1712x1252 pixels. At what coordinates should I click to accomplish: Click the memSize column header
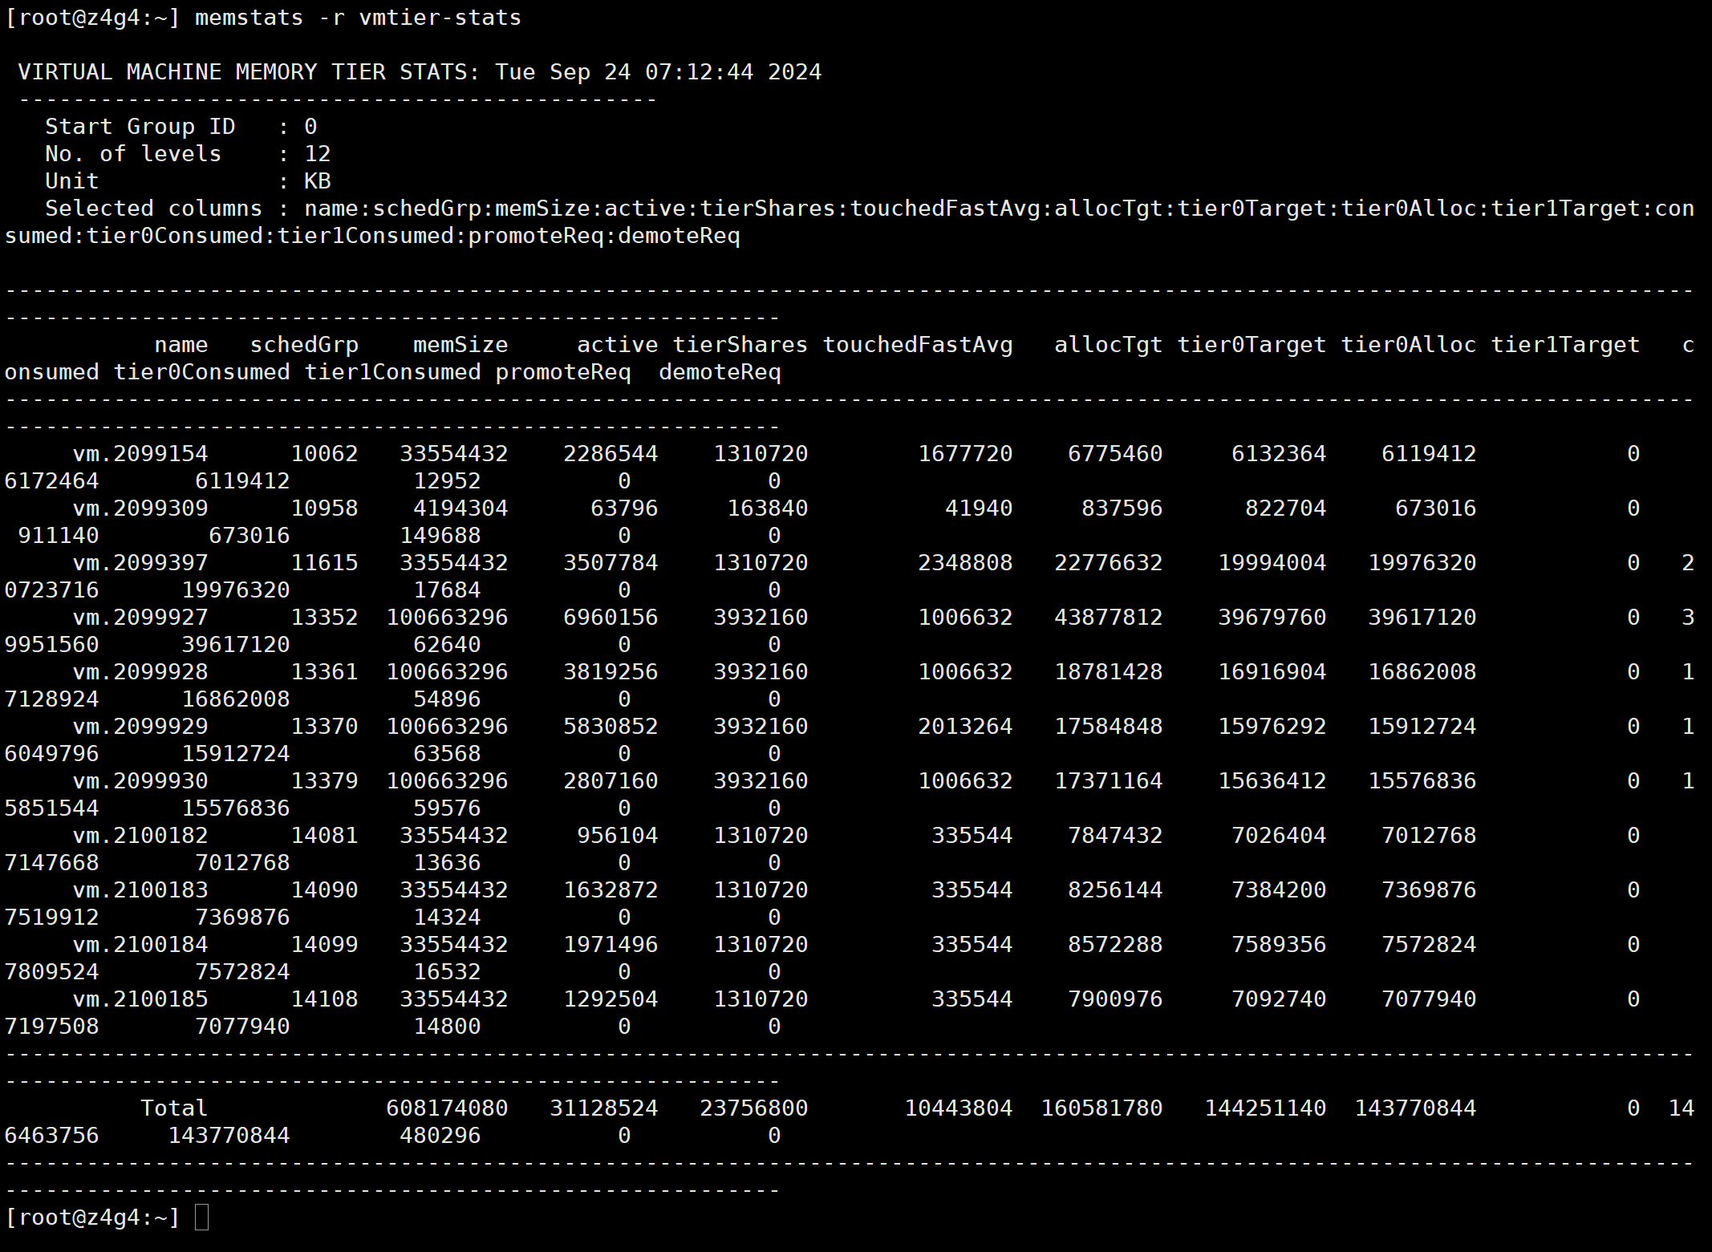pyautogui.click(x=460, y=345)
